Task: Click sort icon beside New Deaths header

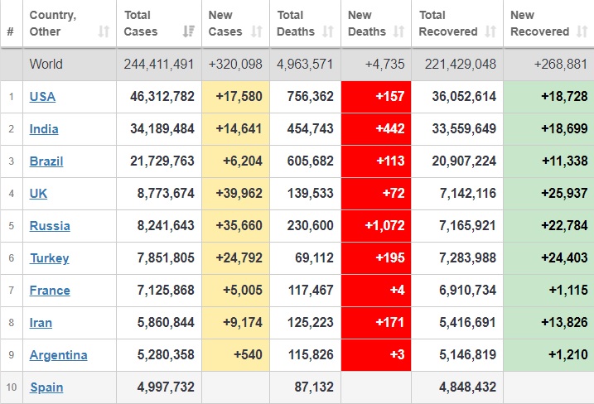Action: [x=398, y=31]
